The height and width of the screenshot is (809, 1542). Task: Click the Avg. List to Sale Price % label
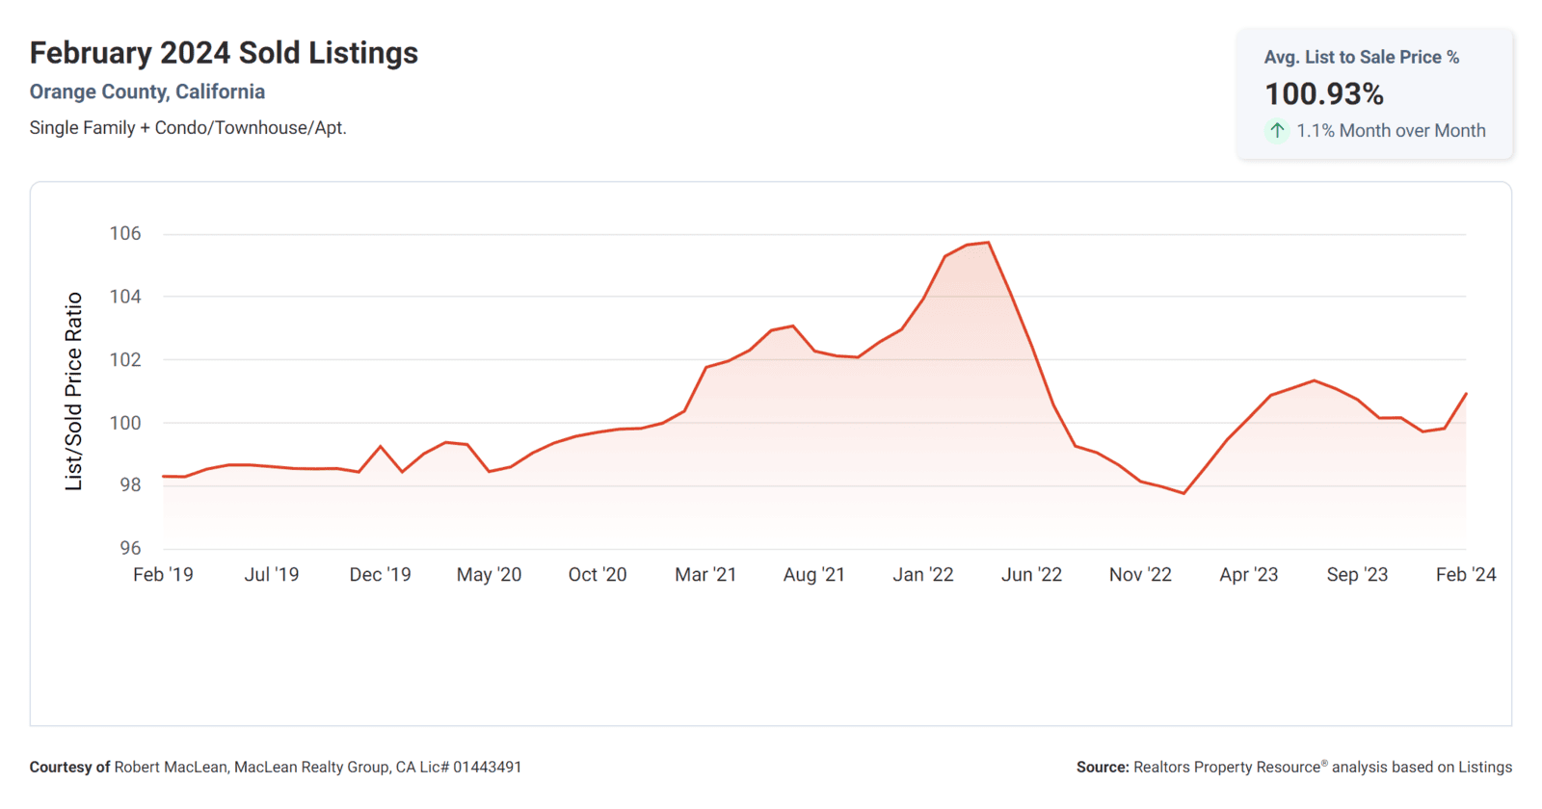pyautogui.click(x=1362, y=58)
